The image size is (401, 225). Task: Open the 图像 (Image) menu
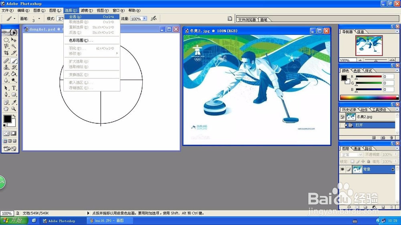pyautogui.click(x=39, y=10)
